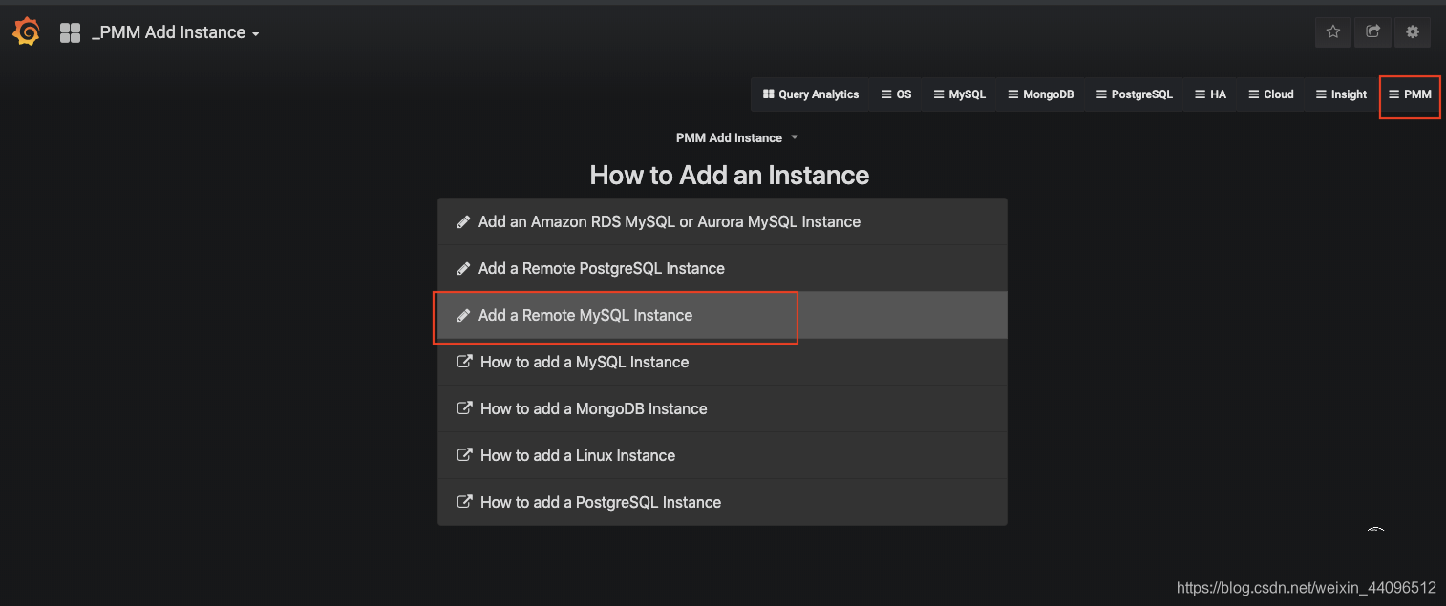Viewport: 1446px width, 606px height.
Task: Click Add a Remote MySQL Instance link
Action: point(722,315)
